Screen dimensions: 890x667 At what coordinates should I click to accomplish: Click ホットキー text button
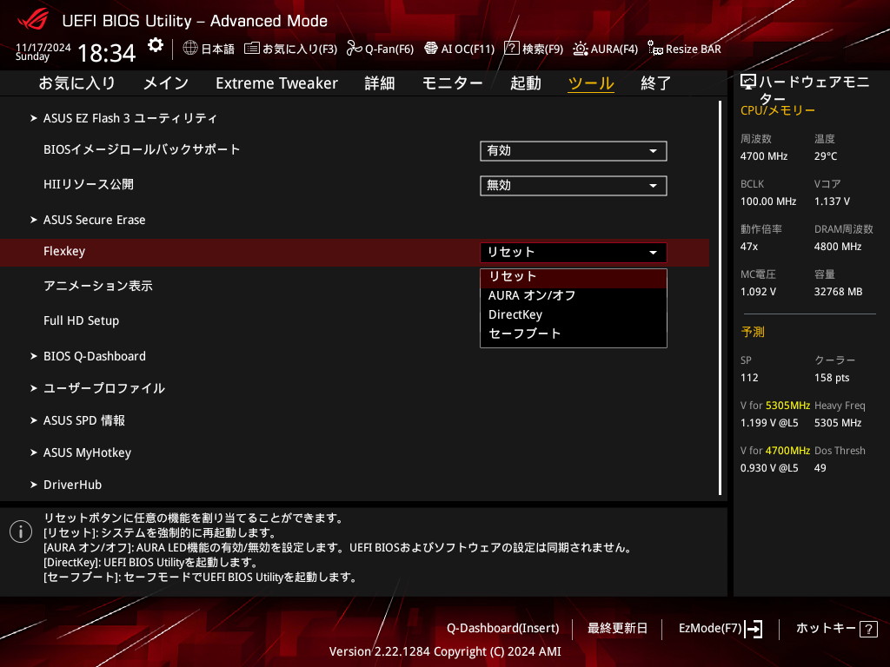pyautogui.click(x=826, y=629)
